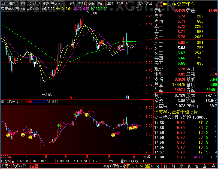Switch to 5分钟 chart period
Viewport: 218px width, 169px height.
tap(32, 3)
